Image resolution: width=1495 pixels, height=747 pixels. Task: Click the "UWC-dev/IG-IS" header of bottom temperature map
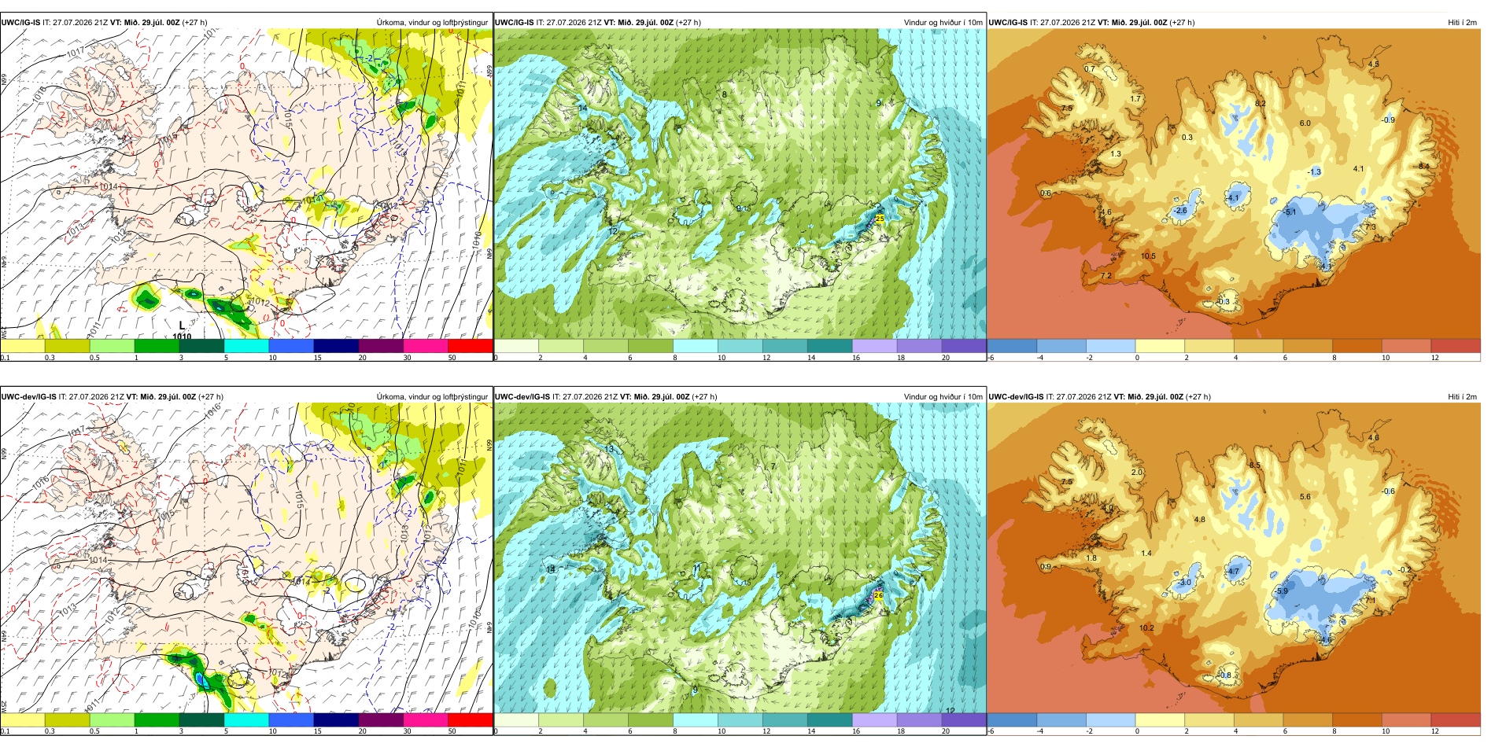point(1016,396)
